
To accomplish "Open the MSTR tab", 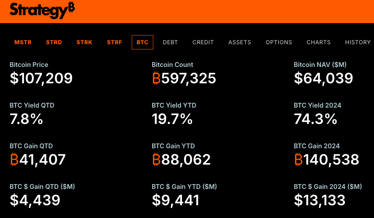I will click(x=23, y=42).
